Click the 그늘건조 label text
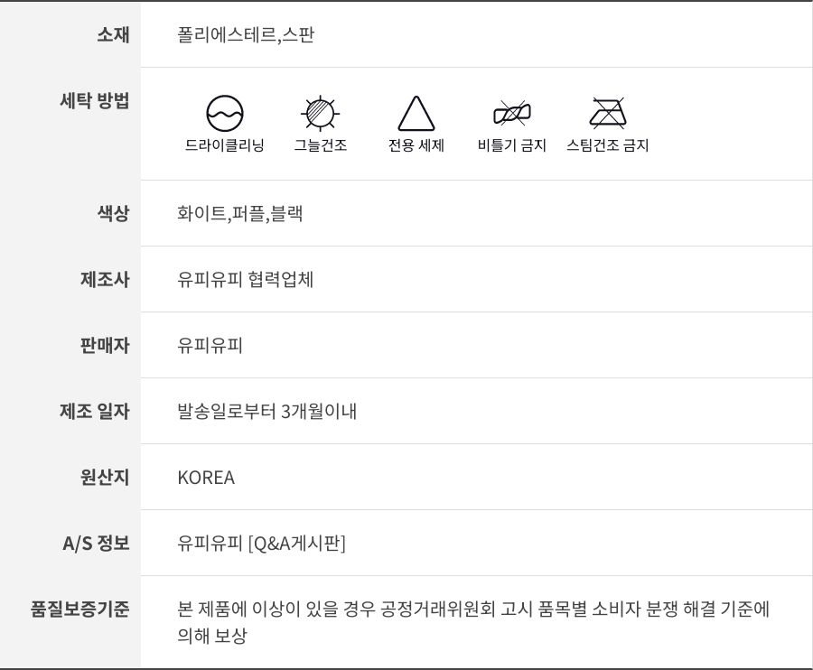813x670 pixels. [320, 145]
